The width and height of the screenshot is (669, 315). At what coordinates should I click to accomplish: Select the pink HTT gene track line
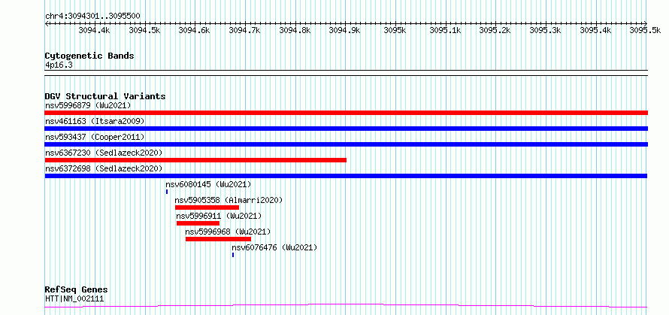[346, 306]
